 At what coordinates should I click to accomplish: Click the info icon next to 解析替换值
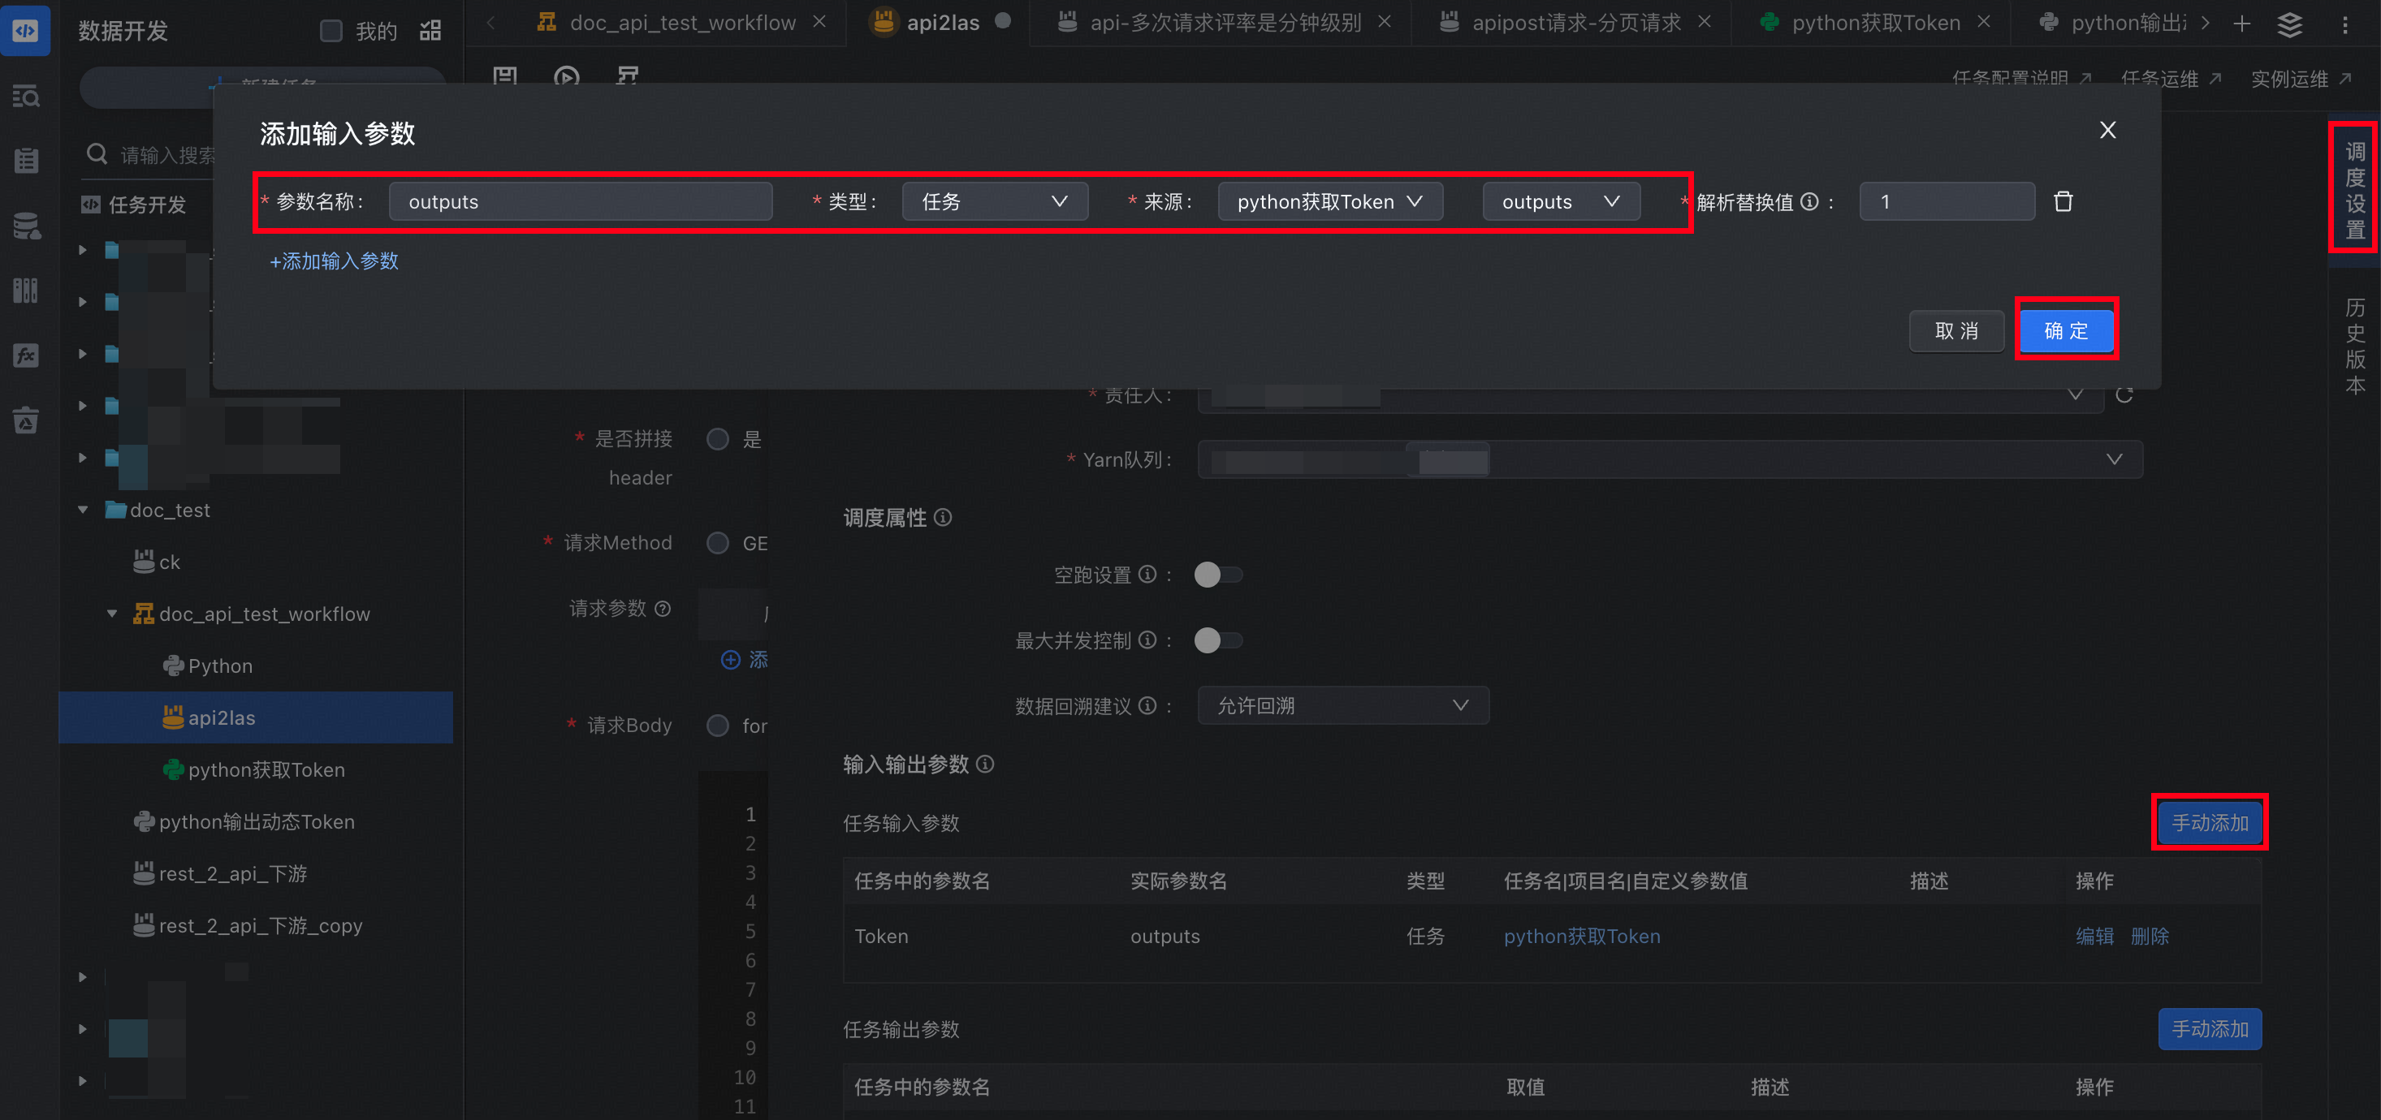coord(1810,201)
